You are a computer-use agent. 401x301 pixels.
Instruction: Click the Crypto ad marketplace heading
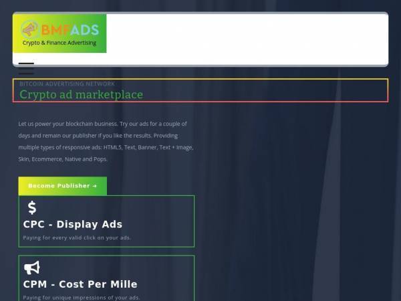pyautogui.click(x=82, y=94)
